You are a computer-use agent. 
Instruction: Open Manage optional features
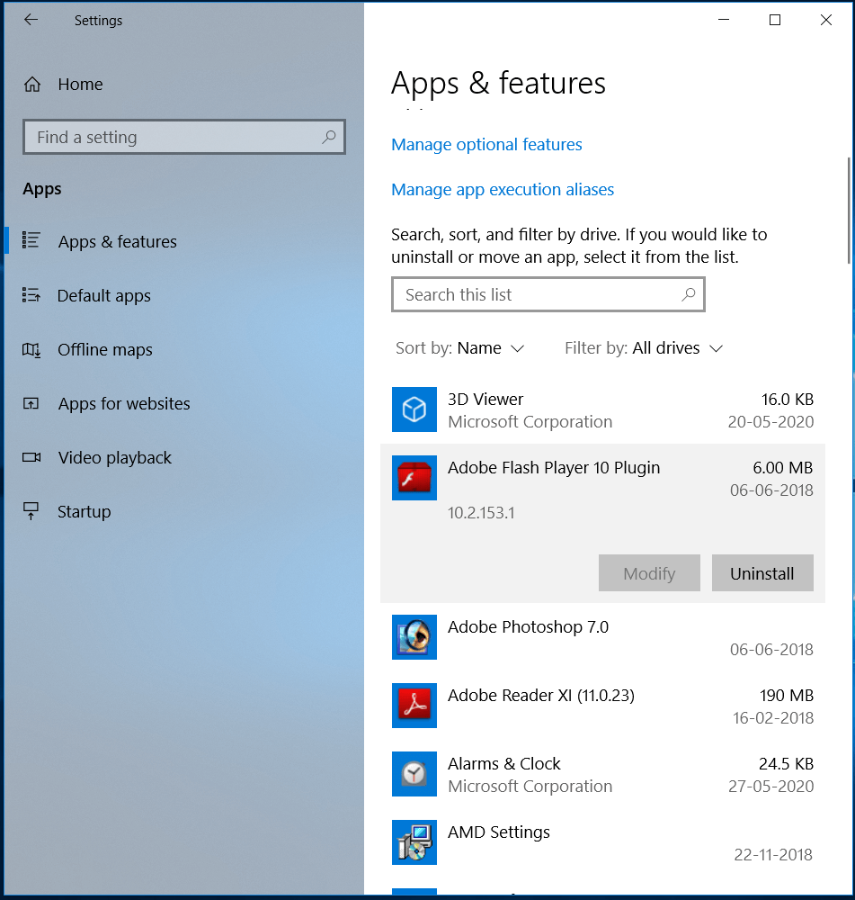486,144
